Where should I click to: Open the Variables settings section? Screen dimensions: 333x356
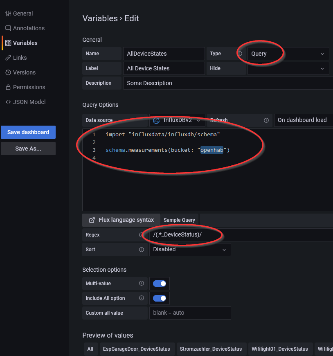pos(25,43)
